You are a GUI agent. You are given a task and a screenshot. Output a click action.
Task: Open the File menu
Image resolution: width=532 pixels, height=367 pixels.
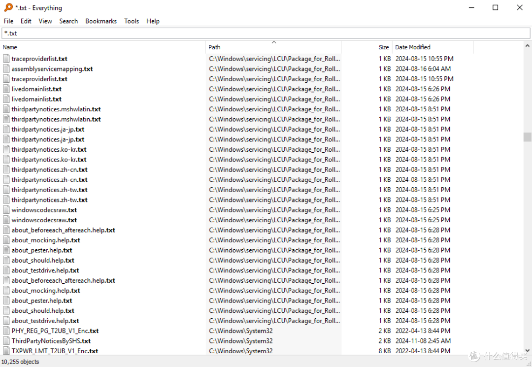tap(8, 21)
